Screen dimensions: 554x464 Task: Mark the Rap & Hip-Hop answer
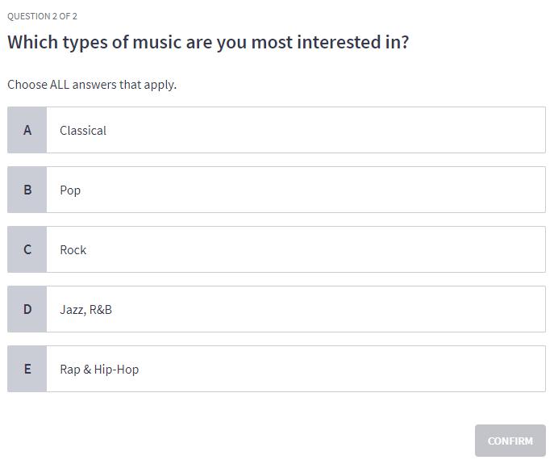coord(295,369)
